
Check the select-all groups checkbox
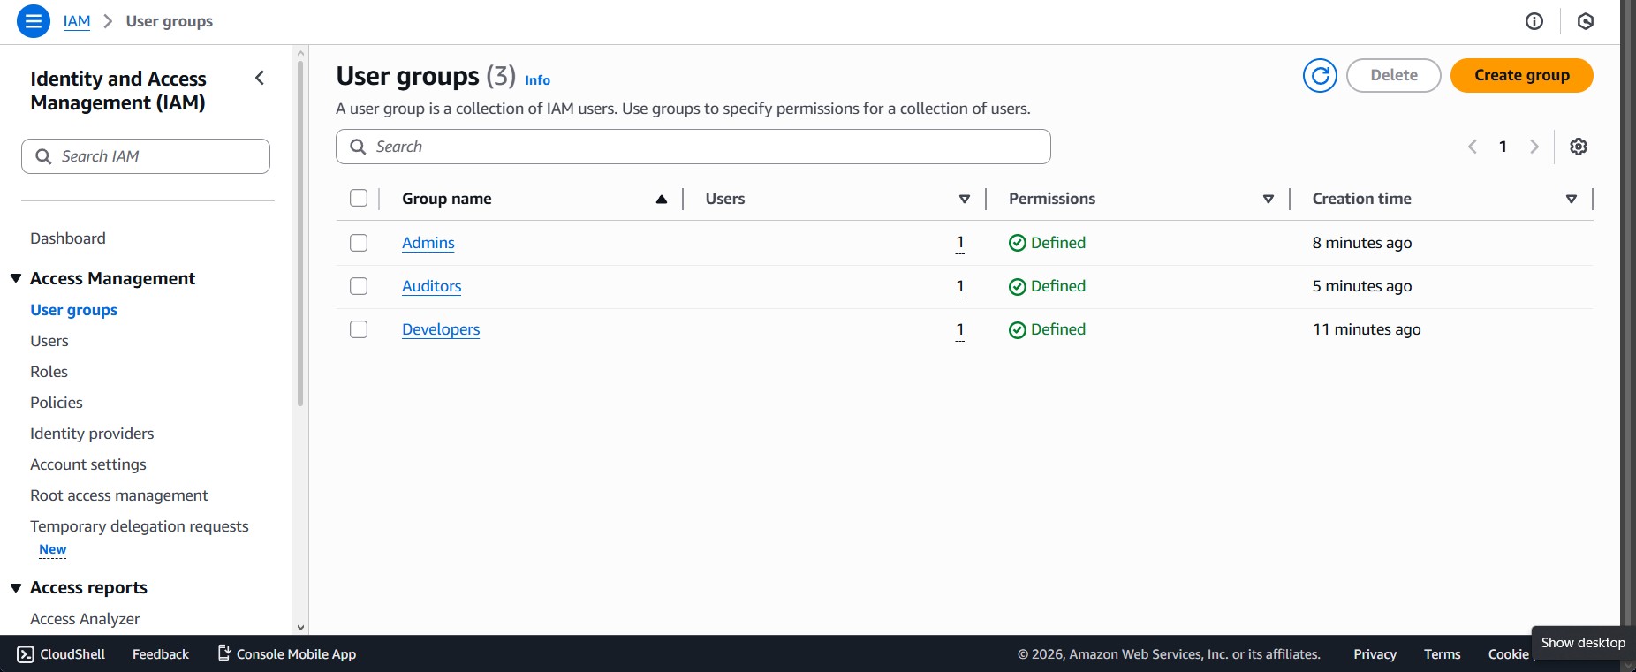(x=359, y=198)
